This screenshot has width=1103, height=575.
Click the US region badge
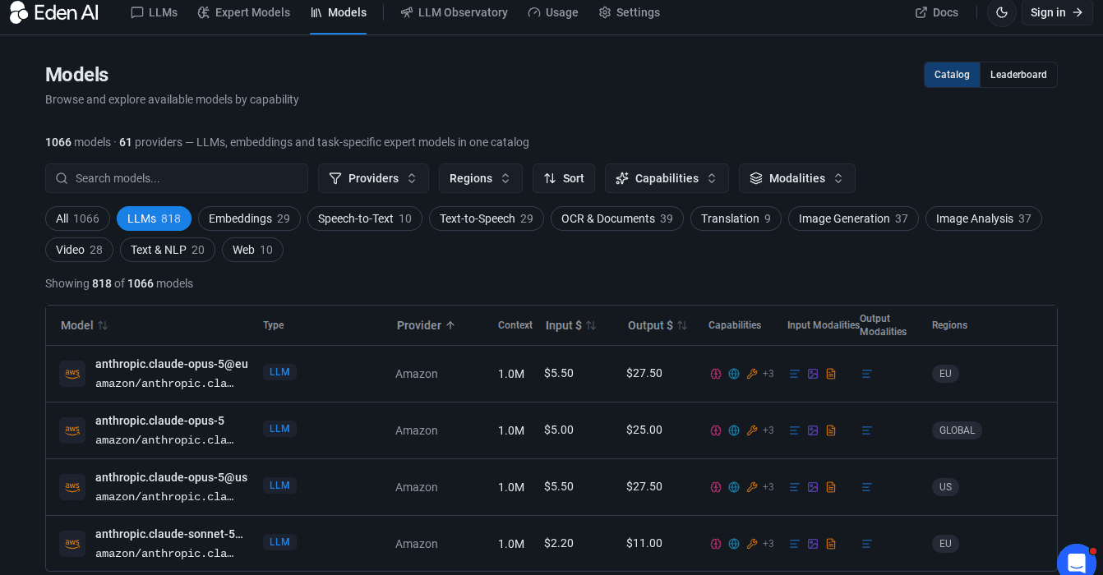point(945,487)
